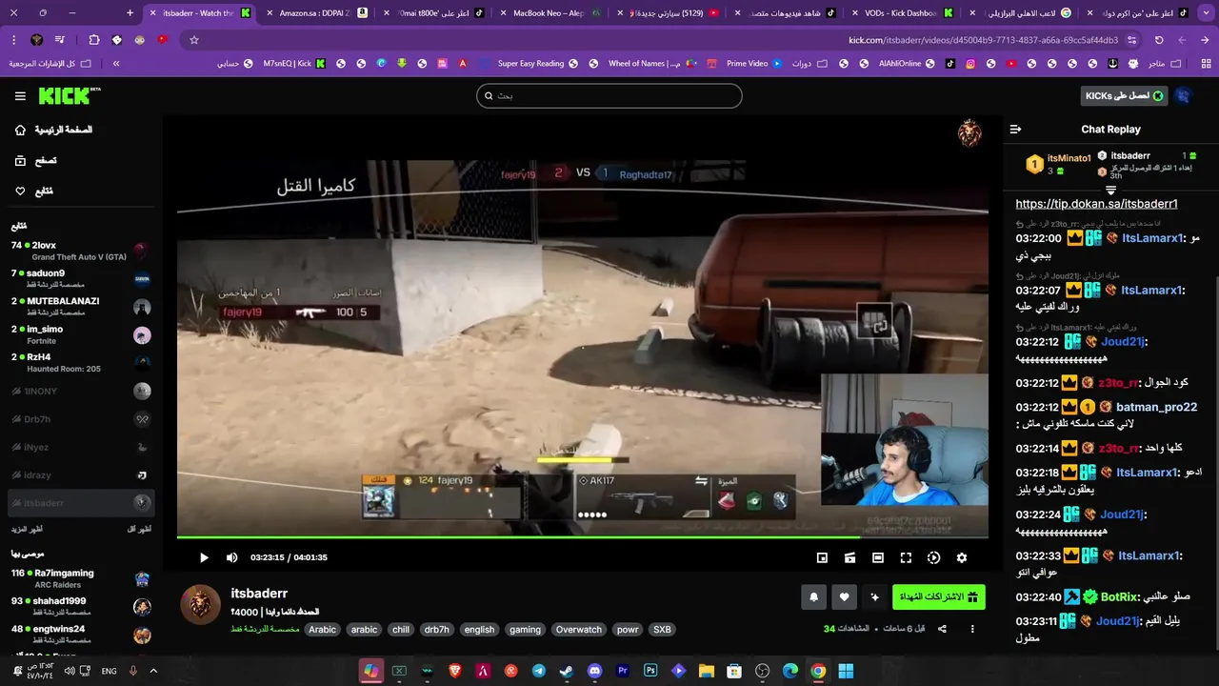
Task: Open RzH4 channel in sidebar
Action: (x=81, y=362)
